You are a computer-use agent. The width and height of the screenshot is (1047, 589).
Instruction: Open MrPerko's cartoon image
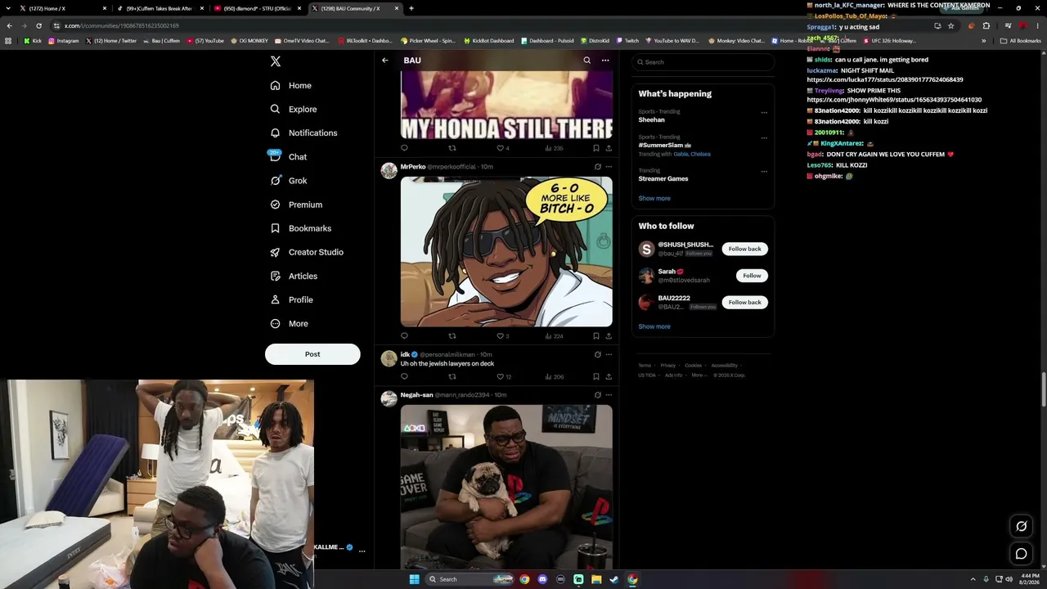(506, 251)
